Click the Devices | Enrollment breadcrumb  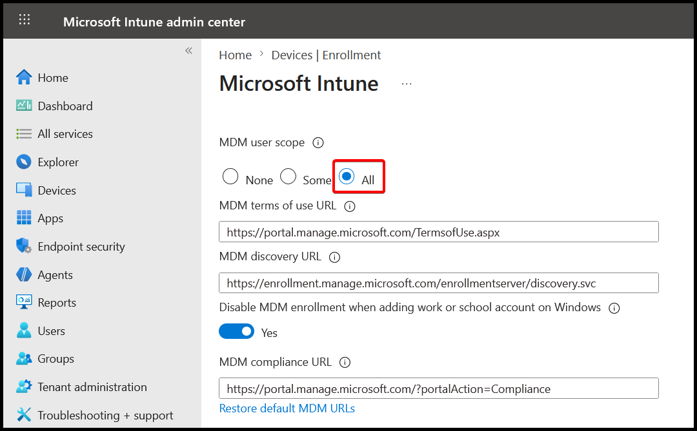326,55
